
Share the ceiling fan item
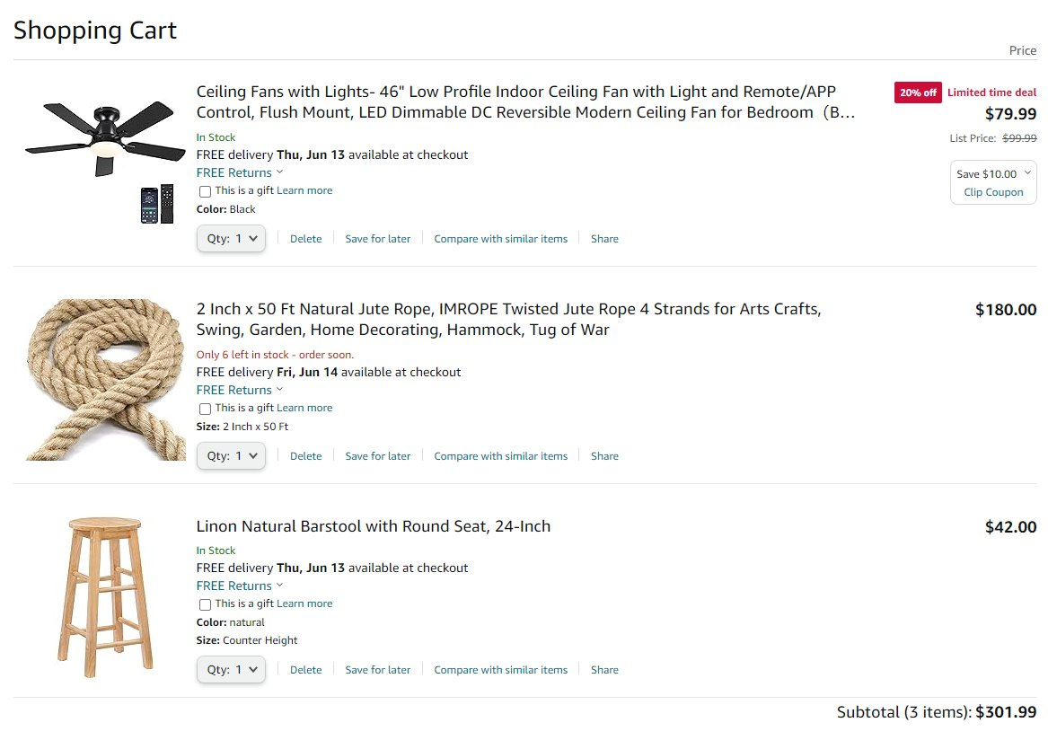point(604,239)
